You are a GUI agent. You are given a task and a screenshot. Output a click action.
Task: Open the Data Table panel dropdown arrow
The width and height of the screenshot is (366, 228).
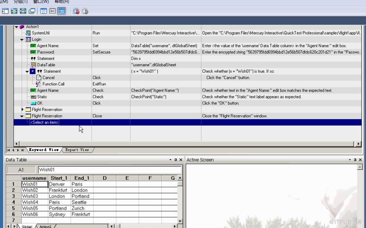click(x=170, y=160)
